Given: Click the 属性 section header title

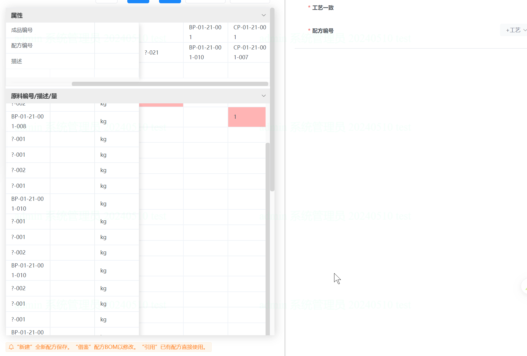Looking at the screenshot, I should (17, 15).
